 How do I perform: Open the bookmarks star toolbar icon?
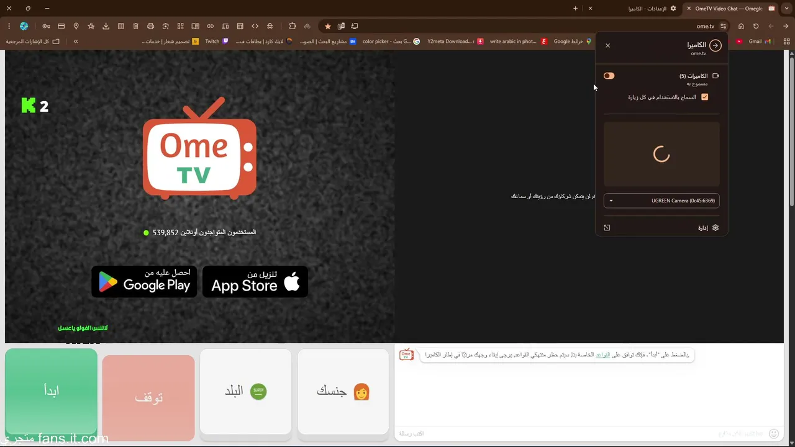91,26
